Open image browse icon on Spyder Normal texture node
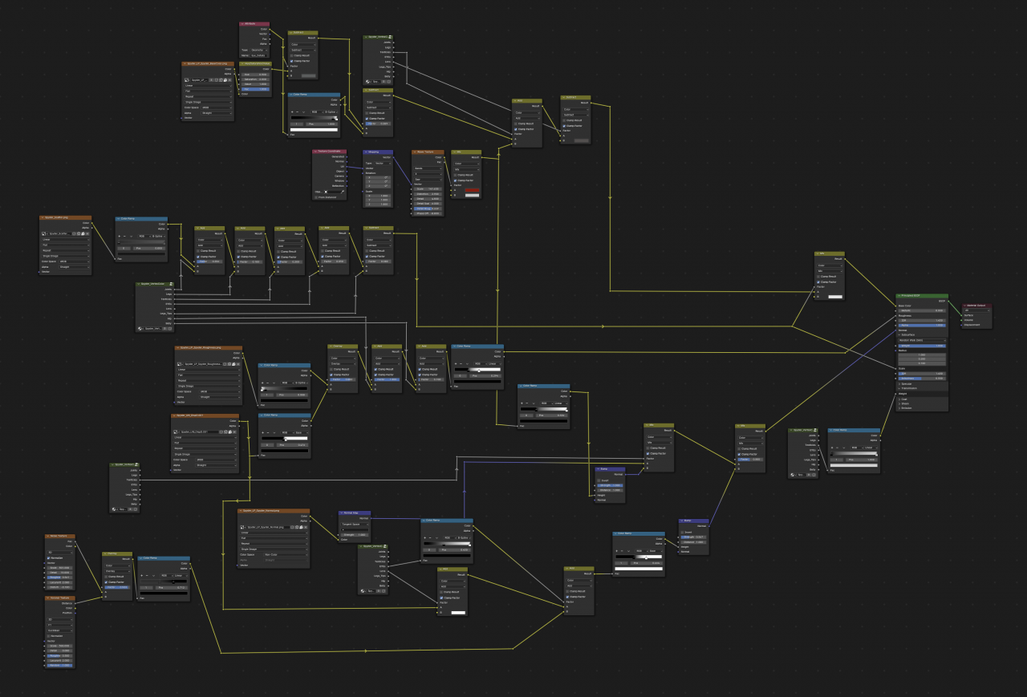Screen dimensions: 1027x697 click(x=242, y=525)
